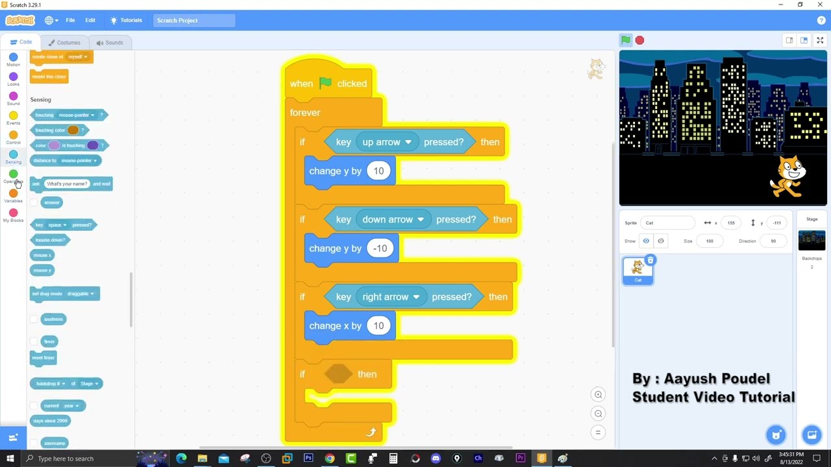Open key space pressed dropdown in palette
The height and width of the screenshot is (467, 831).
(56, 224)
